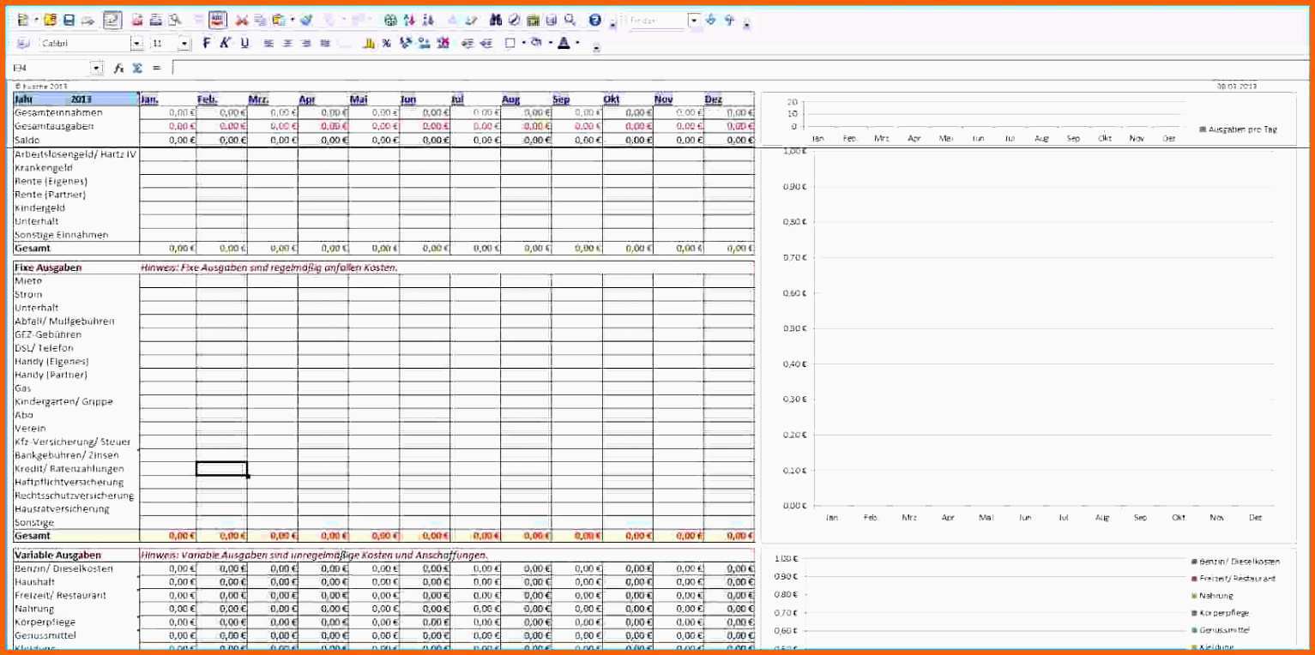Click the Cut scissors icon

coord(241,20)
